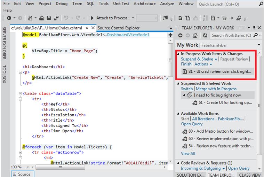Click the editor horizontal scrollbar thumb

tap(60, 167)
